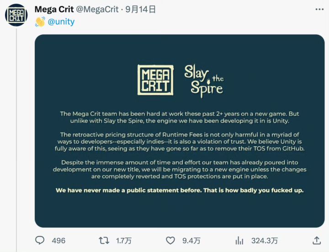This screenshot has height=252, width=329.
Task: Open the three-dot more options menu
Action: click(x=319, y=9)
